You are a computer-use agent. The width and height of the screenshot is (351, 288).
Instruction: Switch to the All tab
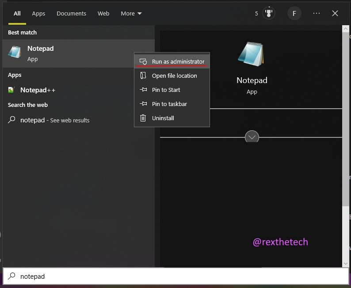[17, 13]
